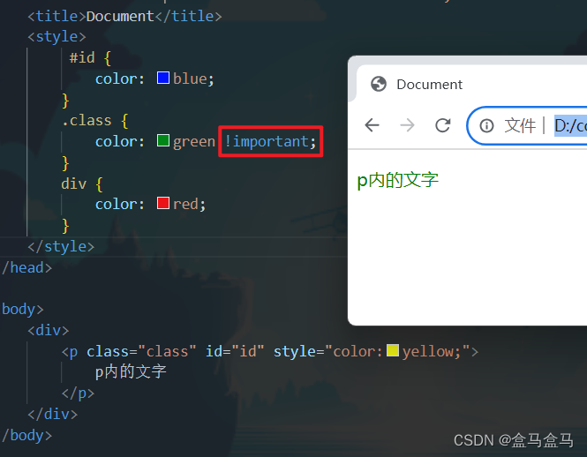The height and width of the screenshot is (457, 587).
Task: Click the closing /head tag
Action: (x=26, y=267)
